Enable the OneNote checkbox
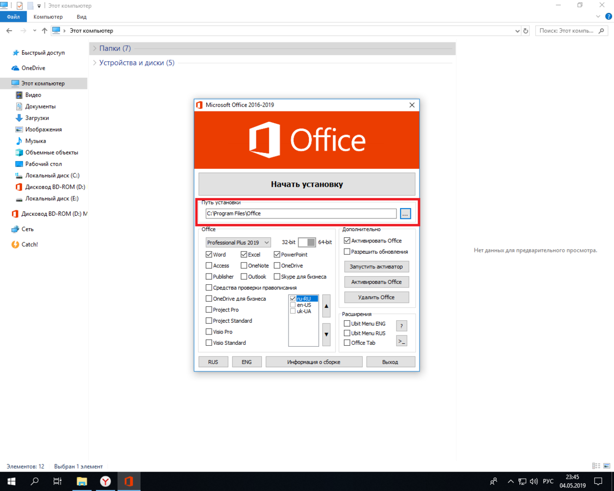Viewport: 614px width, 491px height. pos(244,265)
